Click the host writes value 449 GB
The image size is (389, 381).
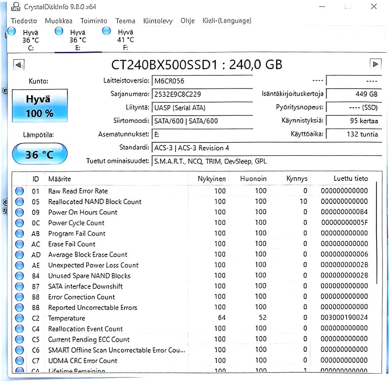coord(354,94)
